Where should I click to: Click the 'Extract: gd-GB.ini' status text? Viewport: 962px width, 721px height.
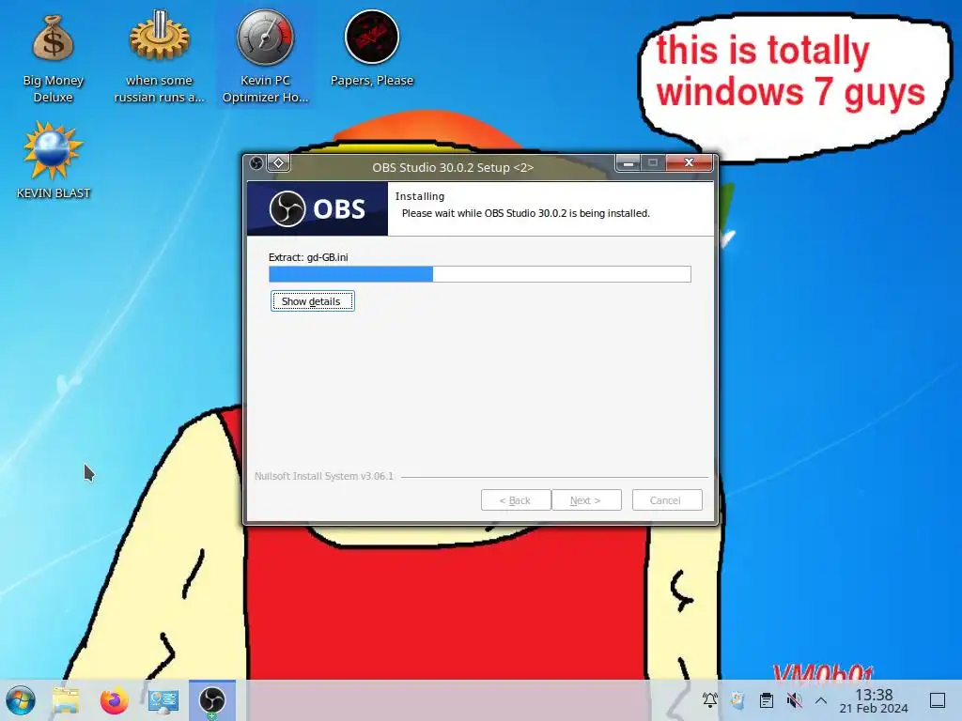pyautogui.click(x=308, y=257)
